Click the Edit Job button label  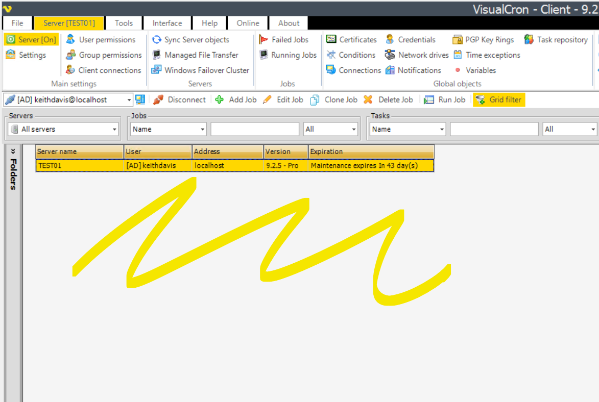pos(290,99)
